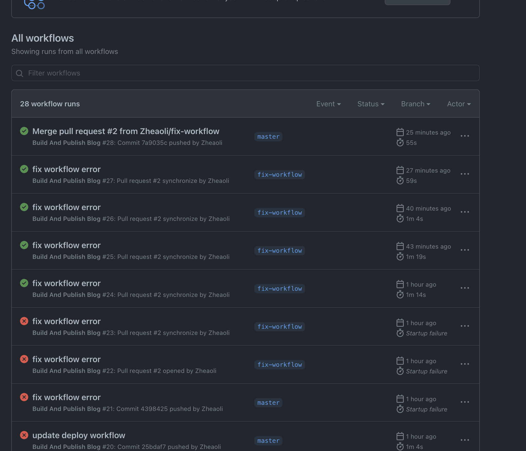Click the workflow logo icon at top
This screenshot has height=451, width=526.
point(34,4)
